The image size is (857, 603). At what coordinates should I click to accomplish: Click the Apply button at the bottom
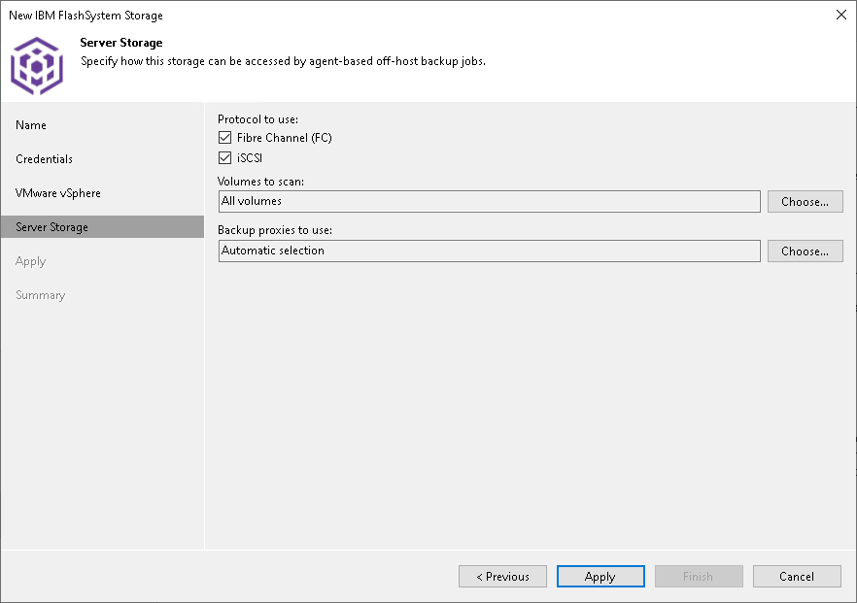tap(600, 576)
